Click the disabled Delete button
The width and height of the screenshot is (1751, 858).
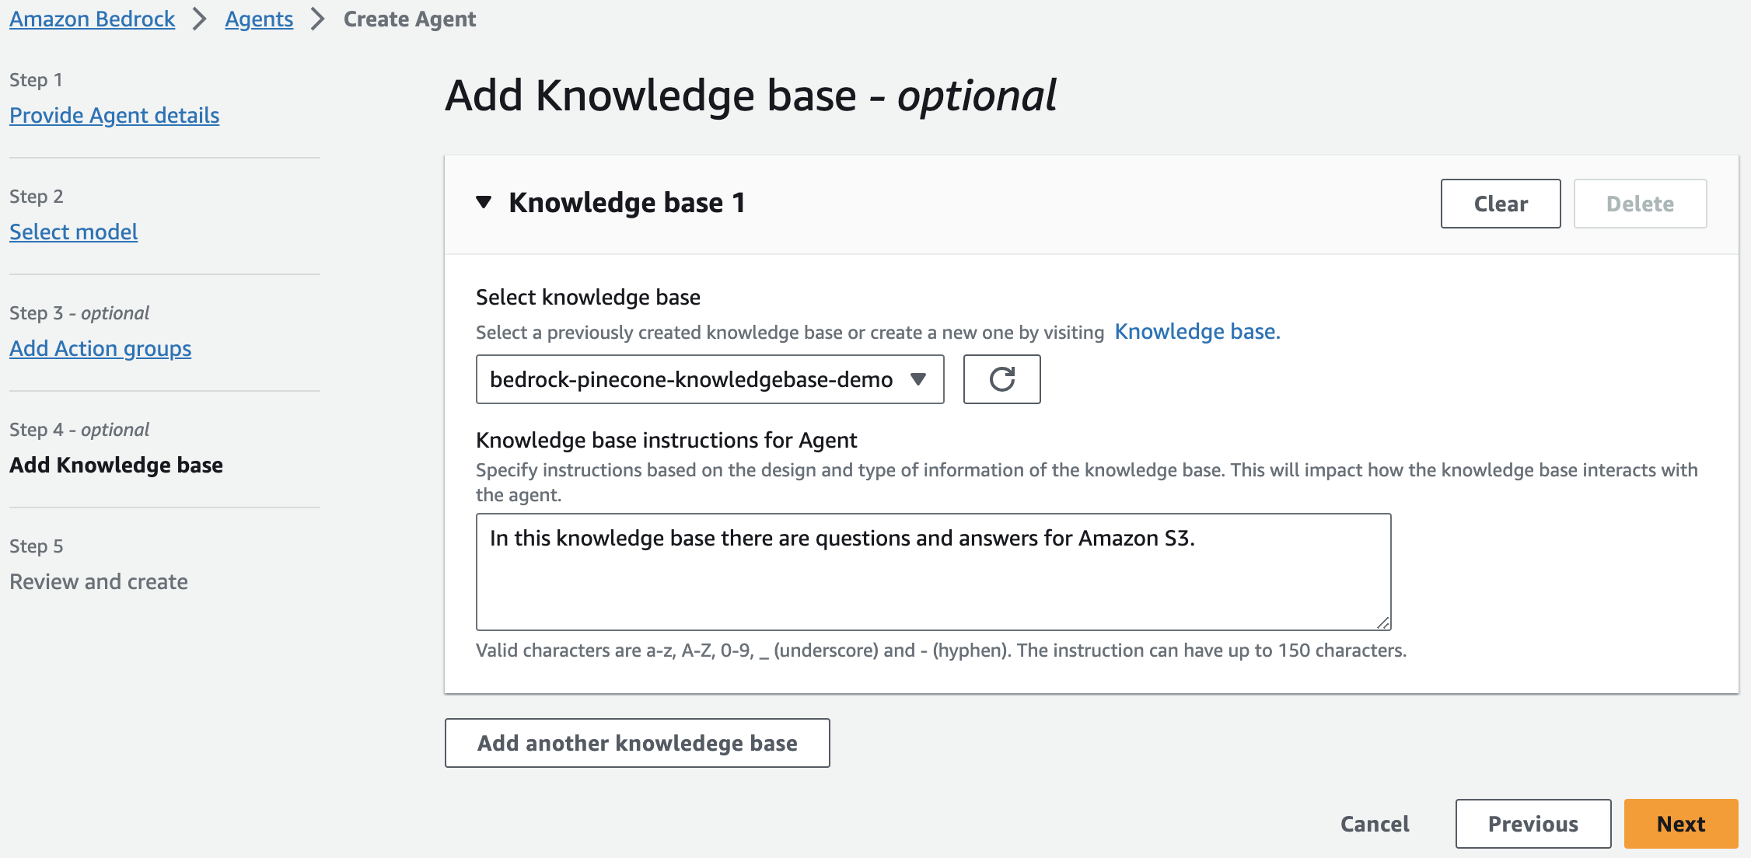(1639, 203)
